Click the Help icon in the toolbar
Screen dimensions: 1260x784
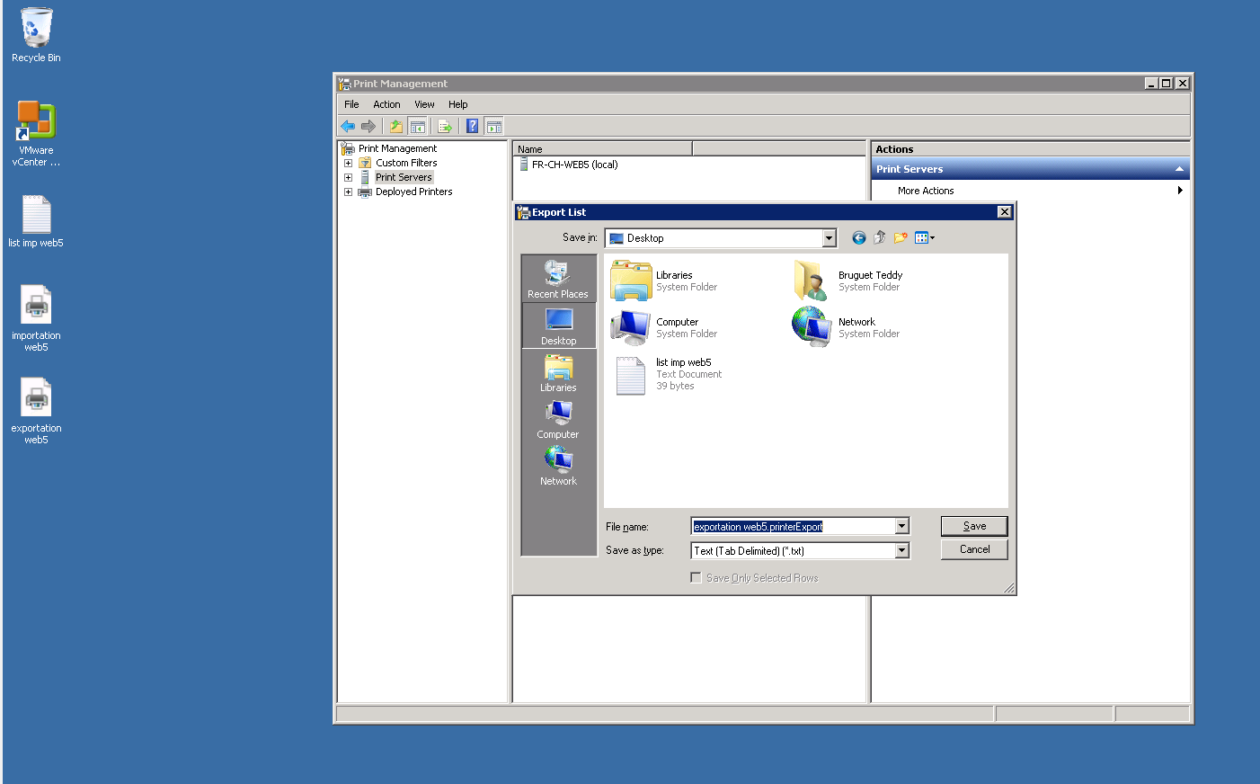click(x=472, y=127)
